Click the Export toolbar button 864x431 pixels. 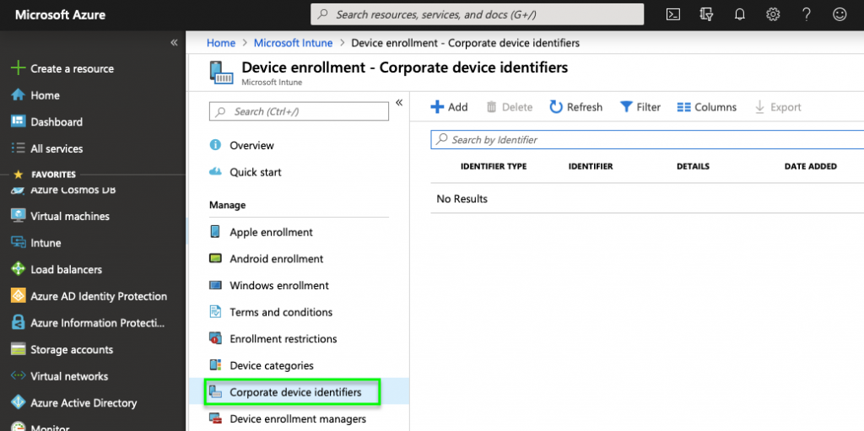coord(777,107)
